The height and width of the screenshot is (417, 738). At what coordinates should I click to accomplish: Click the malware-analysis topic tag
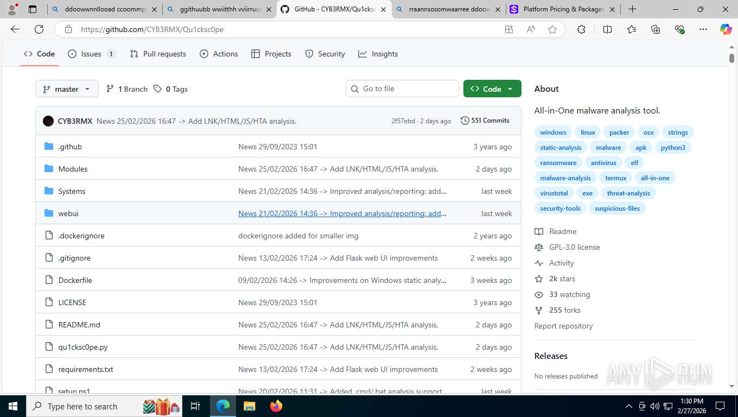pos(565,178)
